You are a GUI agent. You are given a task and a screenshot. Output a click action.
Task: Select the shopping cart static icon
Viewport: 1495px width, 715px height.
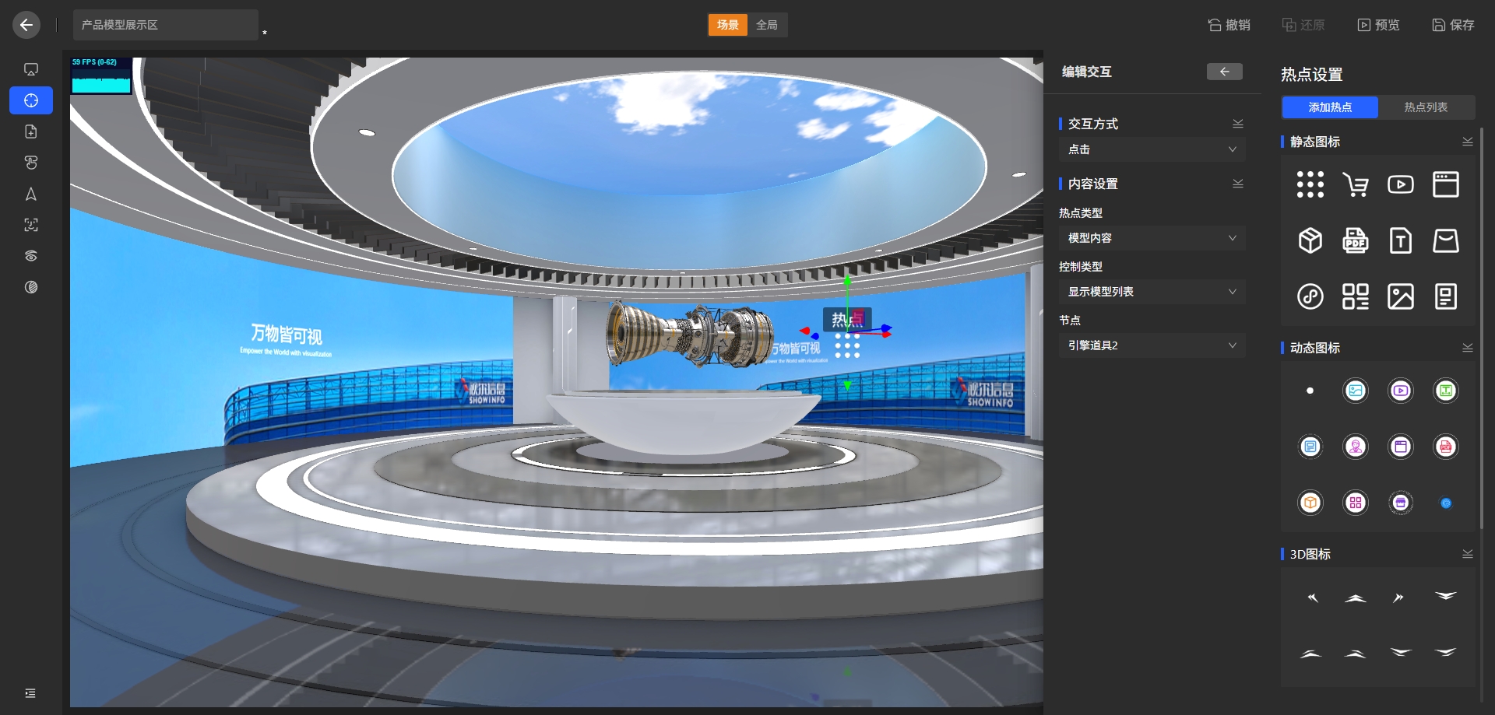click(x=1355, y=185)
